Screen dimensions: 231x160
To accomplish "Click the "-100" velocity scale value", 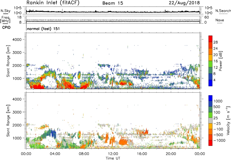I will (x=218, y=129).
